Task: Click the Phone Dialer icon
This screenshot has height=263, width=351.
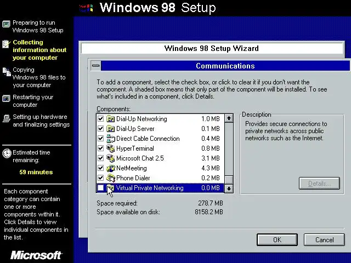Action: 110,178
